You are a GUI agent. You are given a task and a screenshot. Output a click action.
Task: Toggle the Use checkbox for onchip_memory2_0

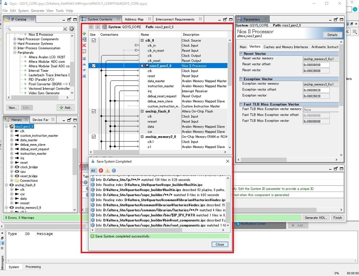[94, 137]
